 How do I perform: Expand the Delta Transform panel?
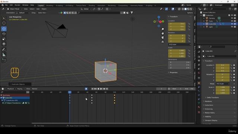click(212, 98)
